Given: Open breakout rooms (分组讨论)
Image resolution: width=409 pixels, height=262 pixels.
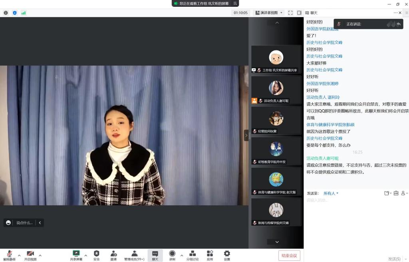Looking at the screenshot, I should [192, 255].
